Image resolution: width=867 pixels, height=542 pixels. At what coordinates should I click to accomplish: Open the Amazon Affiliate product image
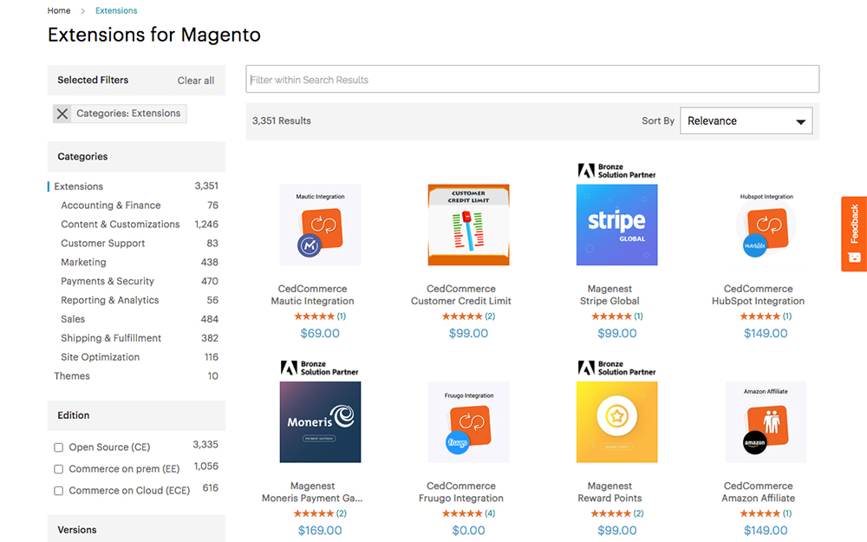pyautogui.click(x=766, y=422)
